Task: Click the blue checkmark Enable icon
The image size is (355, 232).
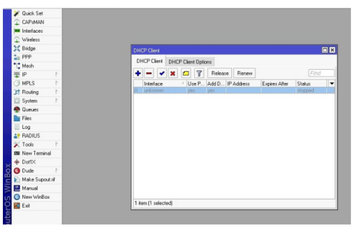Action: (162, 73)
